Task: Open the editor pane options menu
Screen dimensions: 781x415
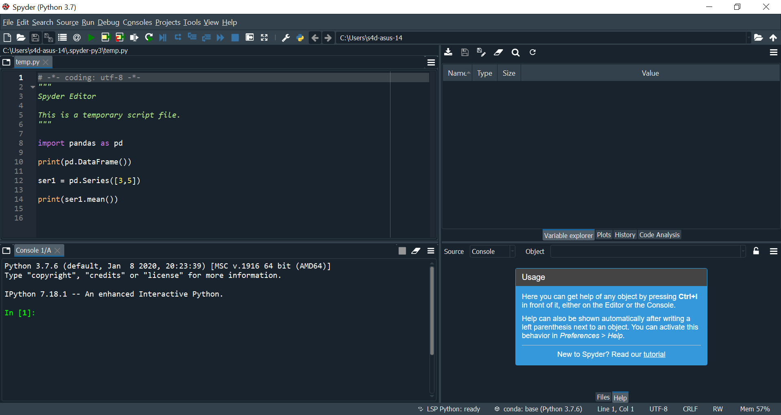Action: [x=431, y=62]
